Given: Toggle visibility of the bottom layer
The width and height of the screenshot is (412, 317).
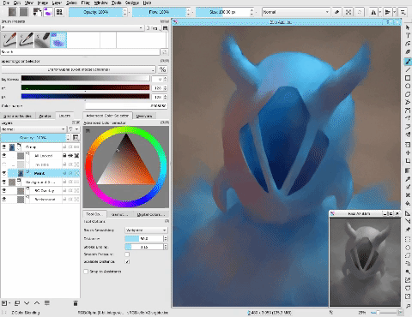Looking at the screenshot, I should click(4, 199).
